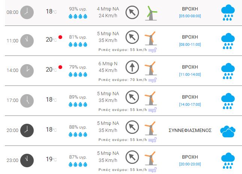The image size is (242, 174).
Task: Click the green windmill icon at 08:00
Action: [151, 12]
